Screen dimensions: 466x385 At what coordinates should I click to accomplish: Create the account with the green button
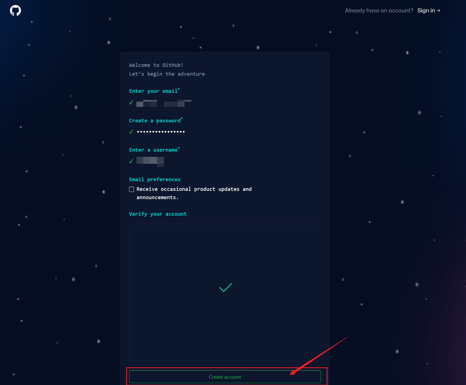pyautogui.click(x=225, y=377)
